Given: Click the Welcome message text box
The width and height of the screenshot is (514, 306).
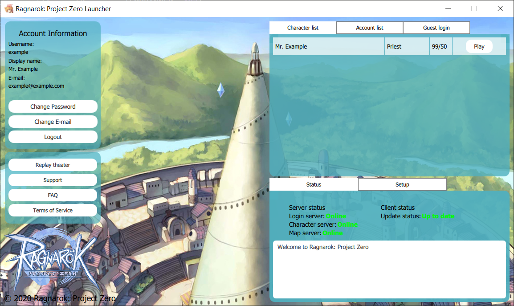Looking at the screenshot, I should [389, 269].
